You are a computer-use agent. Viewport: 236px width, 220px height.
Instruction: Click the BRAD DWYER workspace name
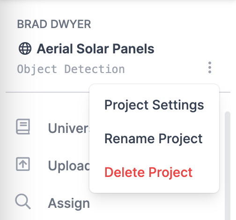pos(54,24)
